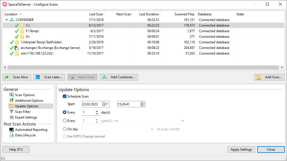Viewport: 287px width, 161px height.
Task: Click the start time input field
Action: 128,104
